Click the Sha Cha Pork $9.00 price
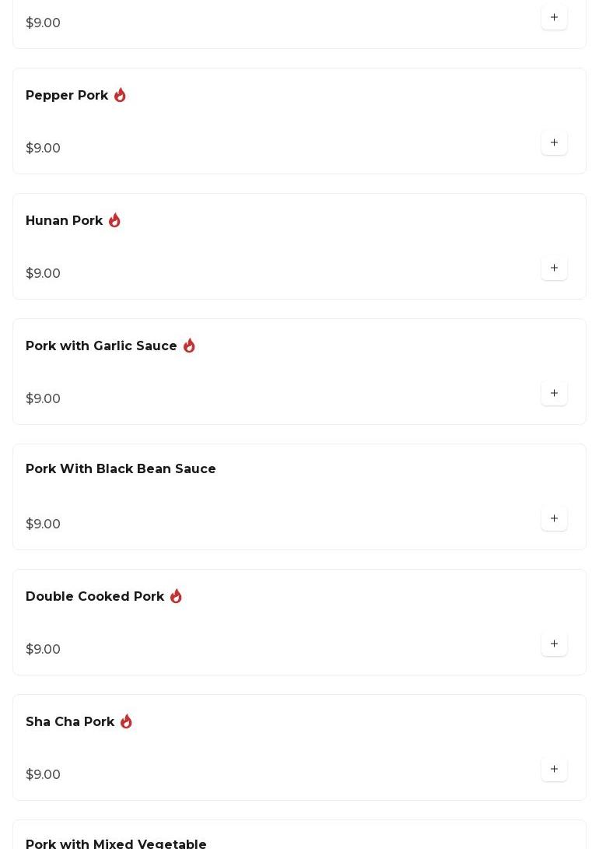599x849 pixels. [44, 775]
